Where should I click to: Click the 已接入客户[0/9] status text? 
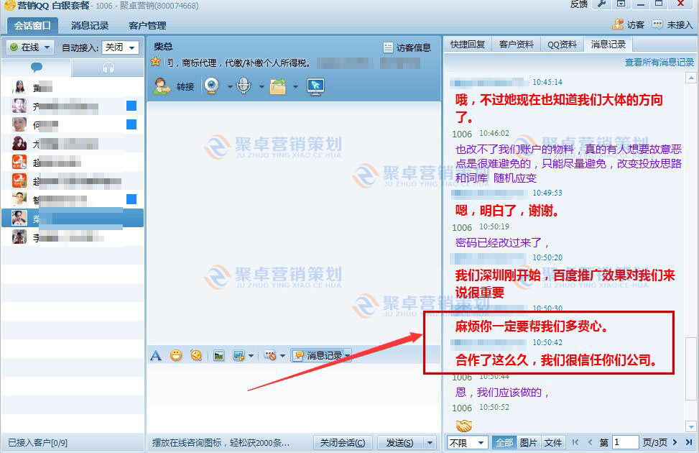(38, 443)
